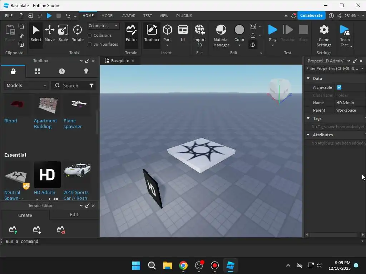Click the New file icon in quick access bar
The height and width of the screenshot is (274, 366).
(21, 16)
